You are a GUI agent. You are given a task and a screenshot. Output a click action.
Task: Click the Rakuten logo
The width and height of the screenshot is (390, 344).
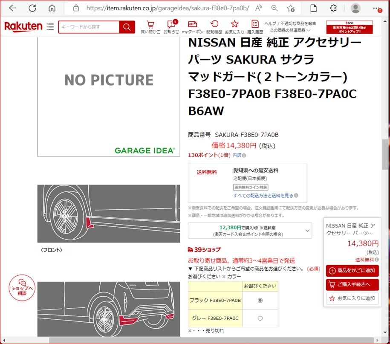click(23, 26)
